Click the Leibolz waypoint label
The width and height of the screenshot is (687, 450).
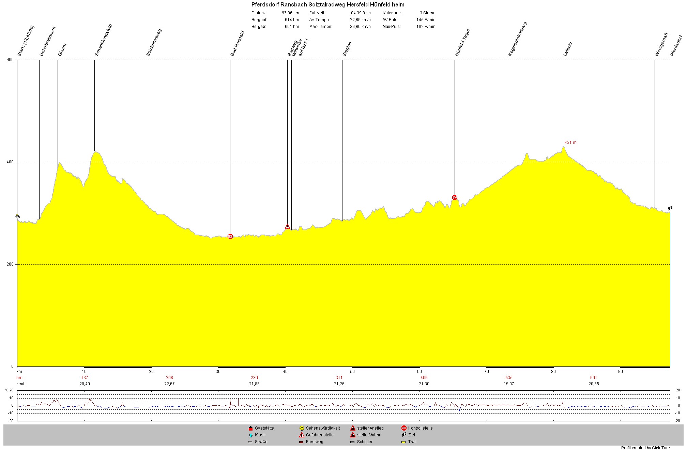pyautogui.click(x=568, y=49)
